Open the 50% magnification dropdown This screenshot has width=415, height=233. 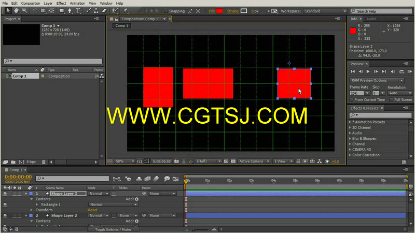point(125,161)
